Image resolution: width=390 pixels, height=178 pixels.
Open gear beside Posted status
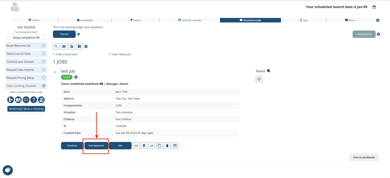click(76, 77)
